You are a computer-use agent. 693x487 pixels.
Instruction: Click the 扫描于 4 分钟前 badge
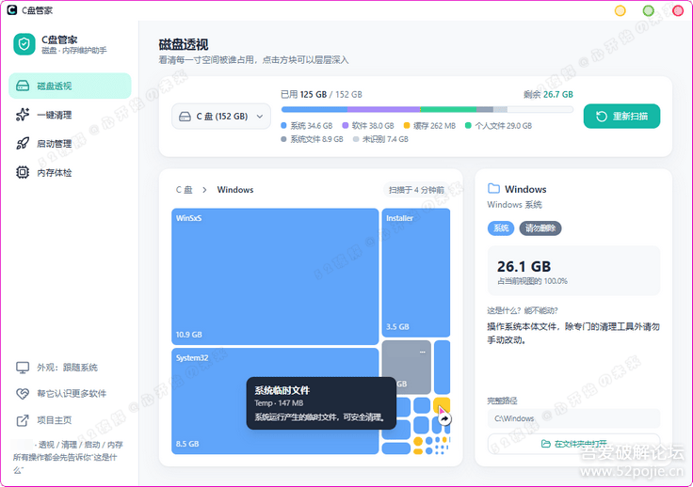[416, 190]
